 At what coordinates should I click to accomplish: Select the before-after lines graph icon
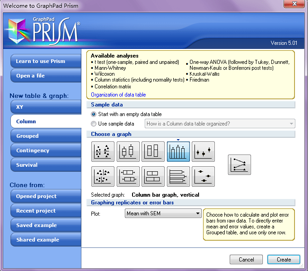pos(239,165)
